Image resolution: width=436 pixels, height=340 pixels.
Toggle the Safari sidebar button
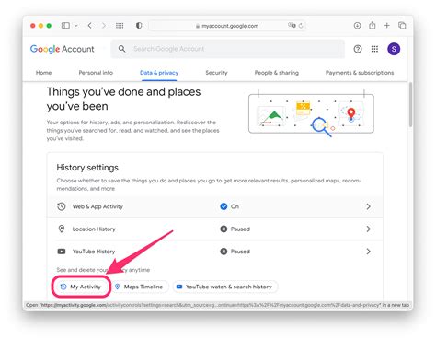click(x=65, y=26)
